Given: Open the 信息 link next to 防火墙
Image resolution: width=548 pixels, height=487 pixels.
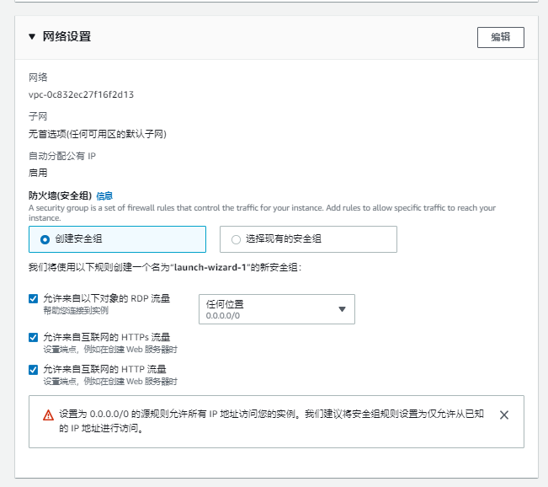Looking at the screenshot, I should pos(104,196).
